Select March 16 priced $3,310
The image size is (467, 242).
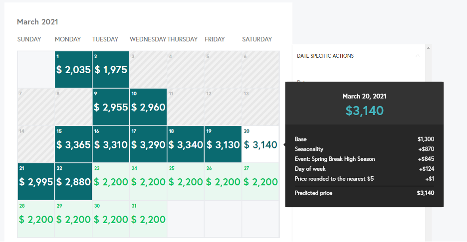coord(111,144)
